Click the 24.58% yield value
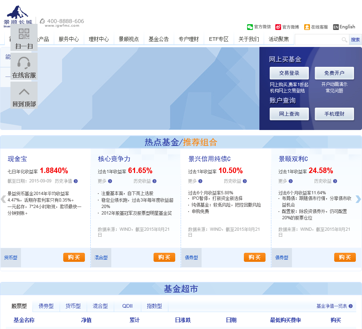The width and height of the screenshot is (362, 329). [321, 171]
